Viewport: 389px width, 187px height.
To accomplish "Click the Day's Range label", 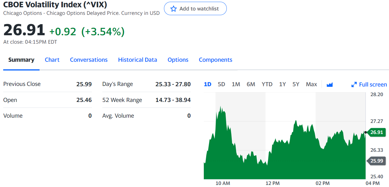I will (117, 84).
